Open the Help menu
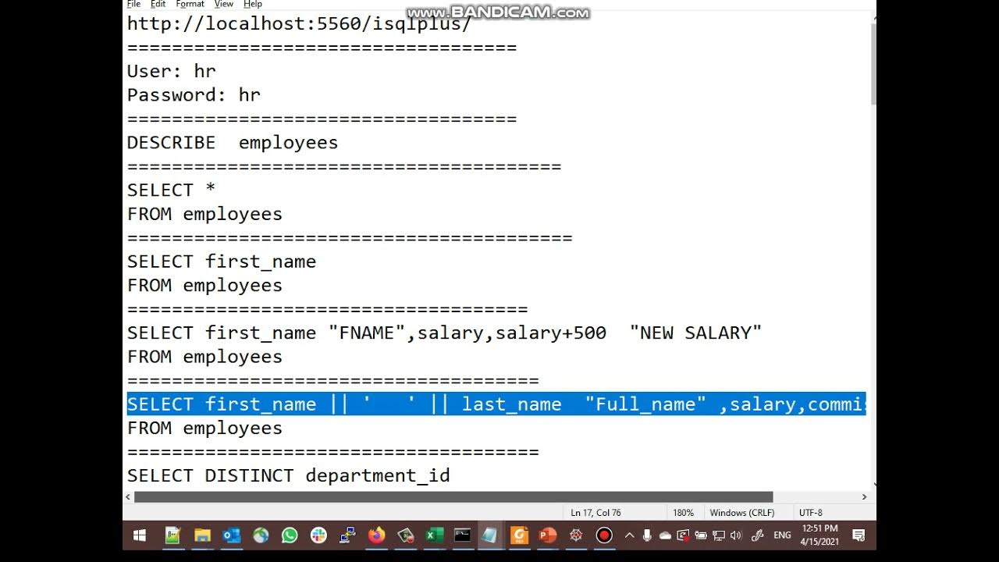The image size is (999, 562). point(253,5)
